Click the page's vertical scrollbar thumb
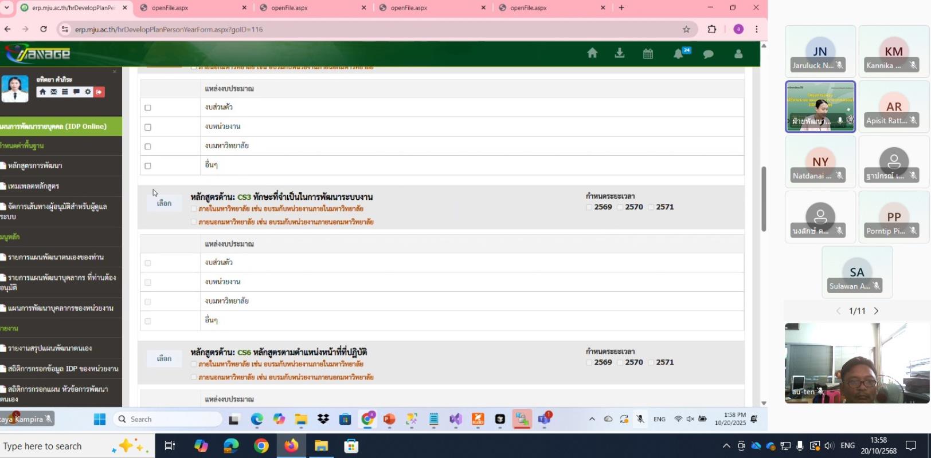The width and height of the screenshot is (931, 458). coord(764,199)
